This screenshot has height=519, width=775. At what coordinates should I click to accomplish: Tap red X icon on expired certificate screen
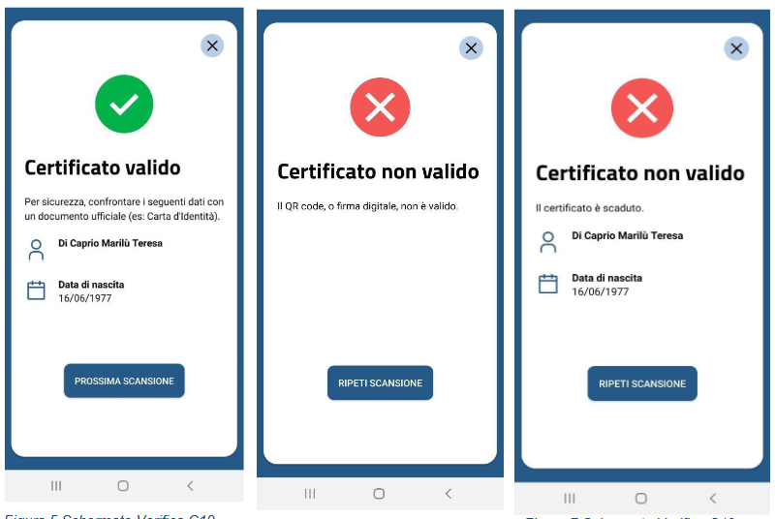point(642,107)
